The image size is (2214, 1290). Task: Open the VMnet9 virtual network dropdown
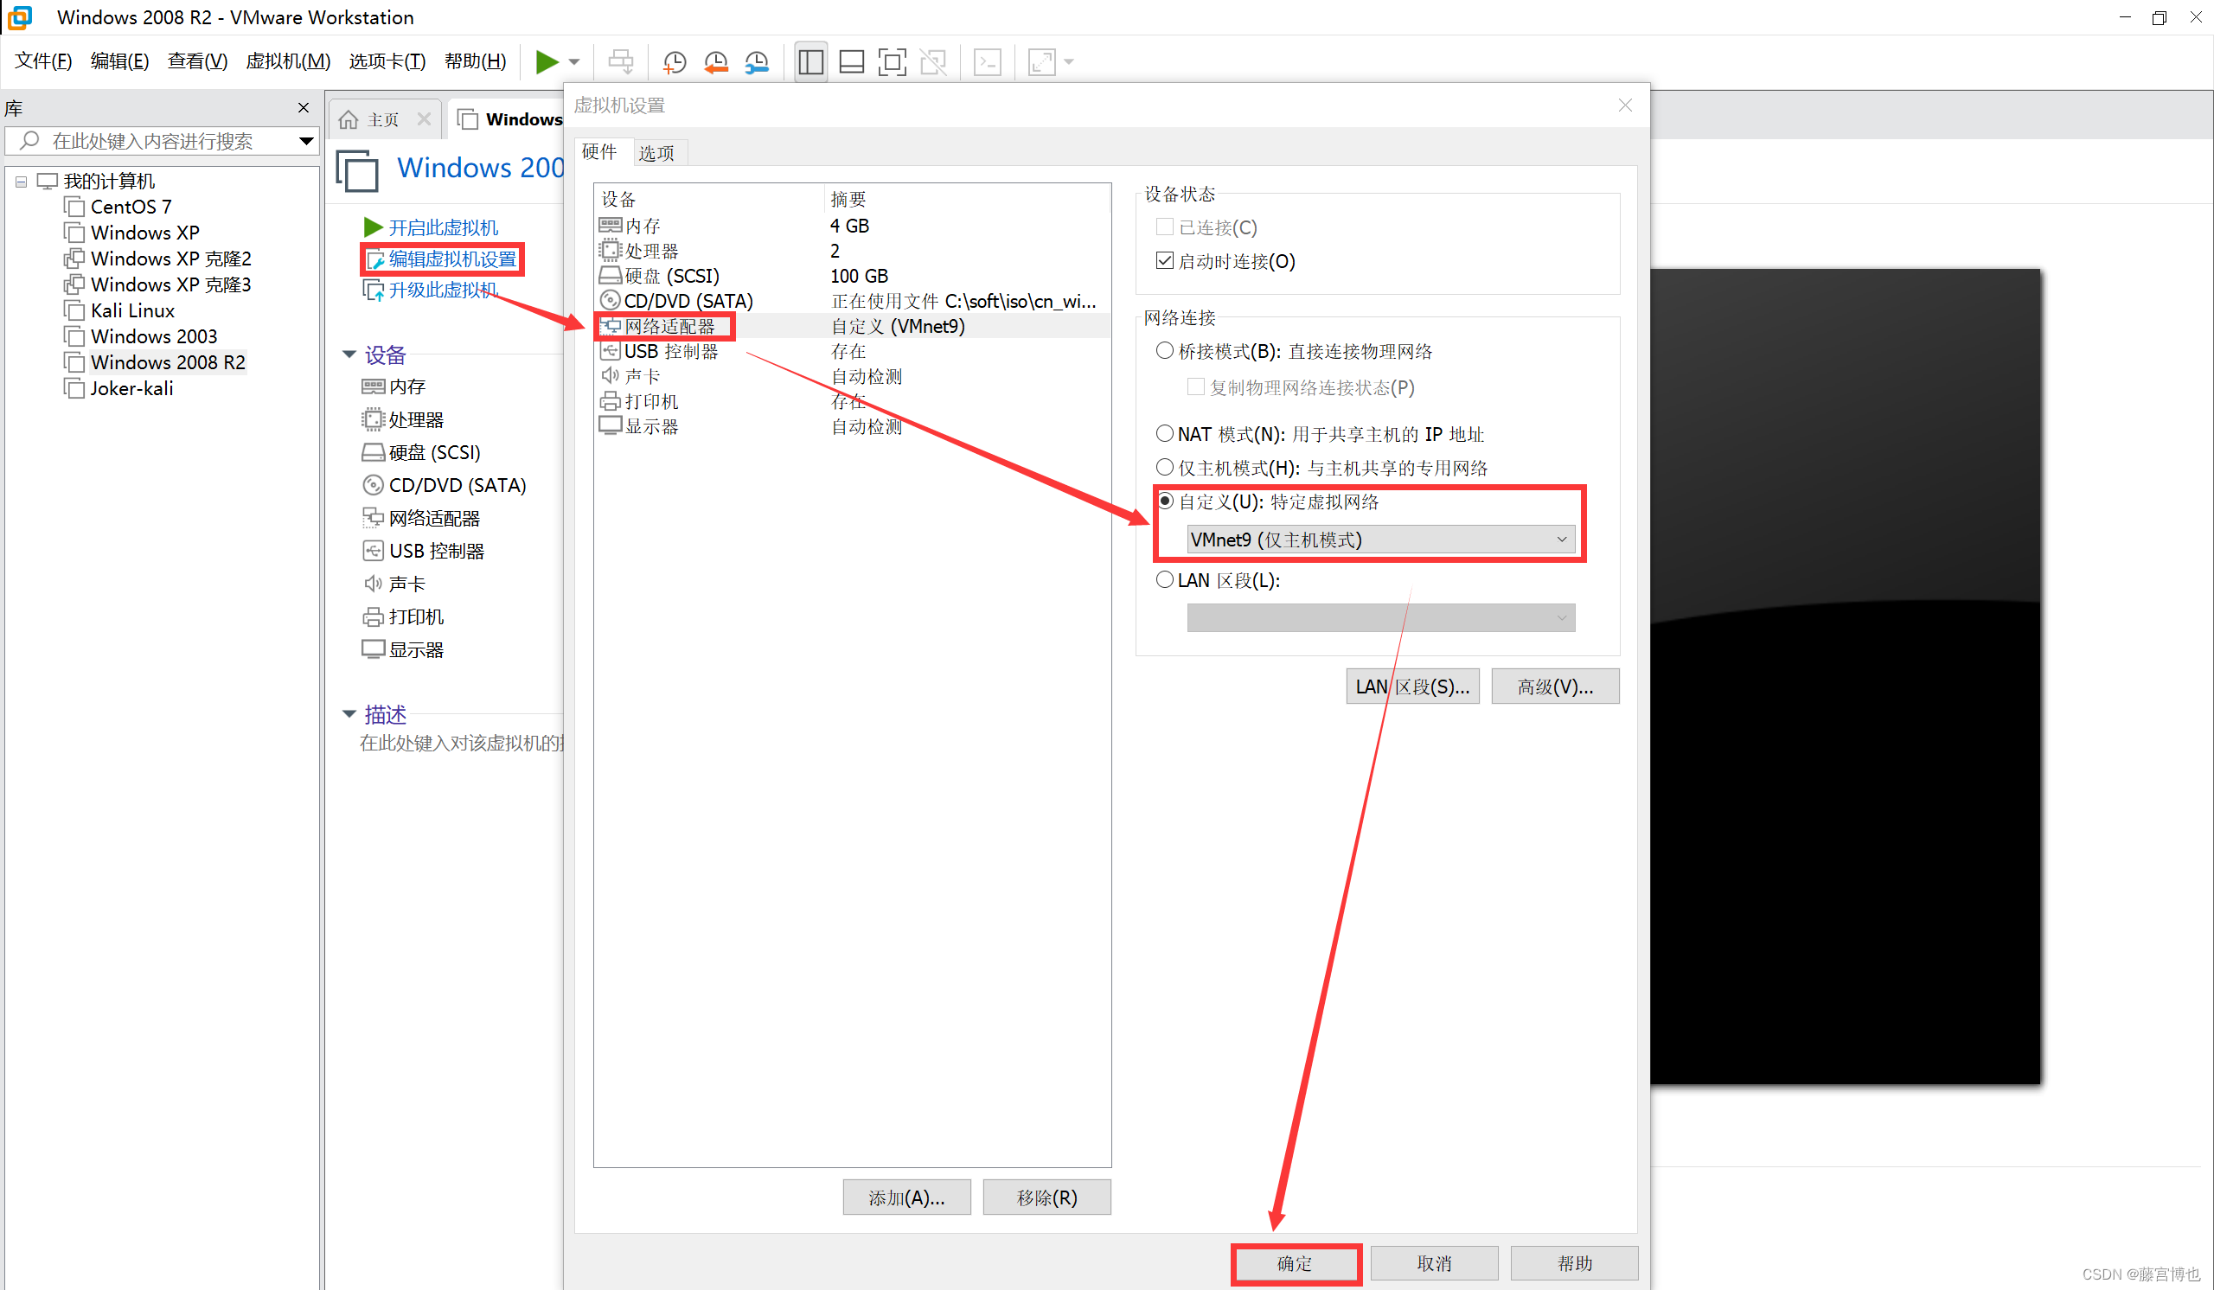tap(1380, 540)
